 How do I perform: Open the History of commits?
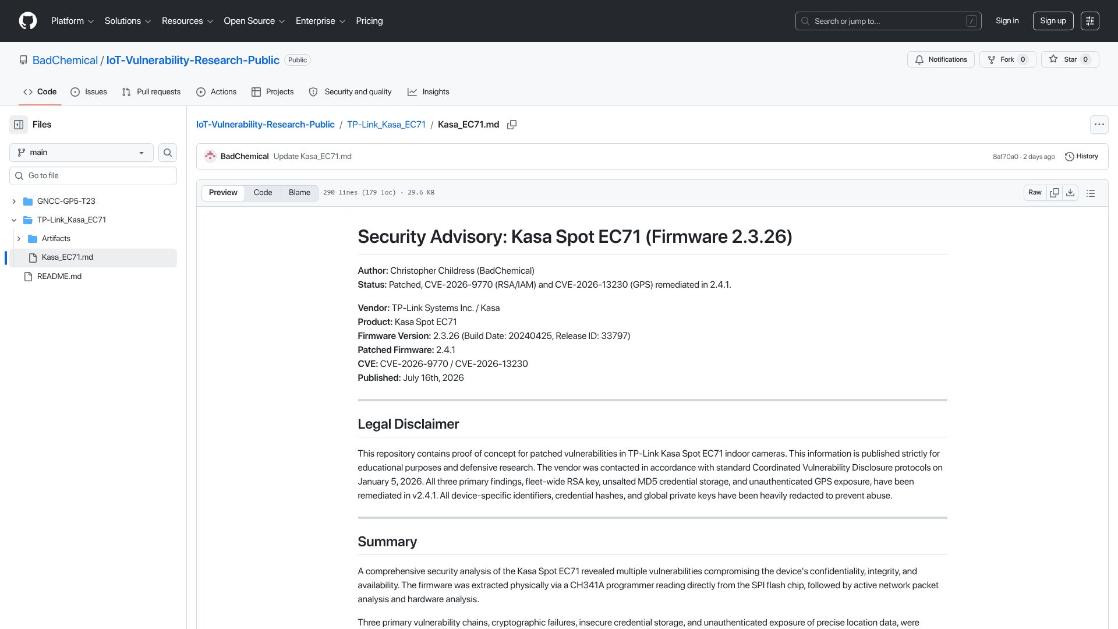(x=1081, y=157)
